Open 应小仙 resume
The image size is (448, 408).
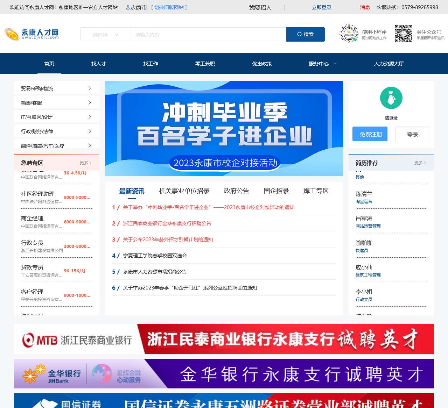pyautogui.click(x=364, y=267)
